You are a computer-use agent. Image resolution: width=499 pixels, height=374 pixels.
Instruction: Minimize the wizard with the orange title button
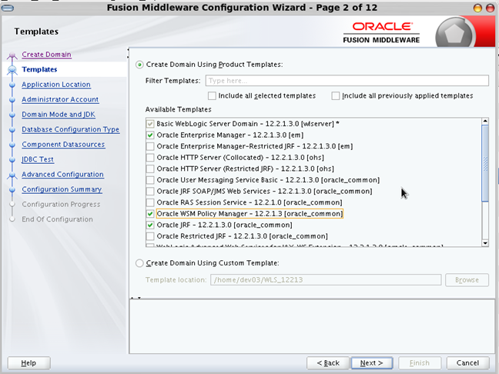pos(477,8)
